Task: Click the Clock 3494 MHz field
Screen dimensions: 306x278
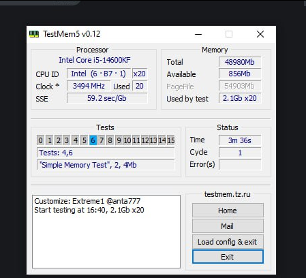Action: point(89,86)
